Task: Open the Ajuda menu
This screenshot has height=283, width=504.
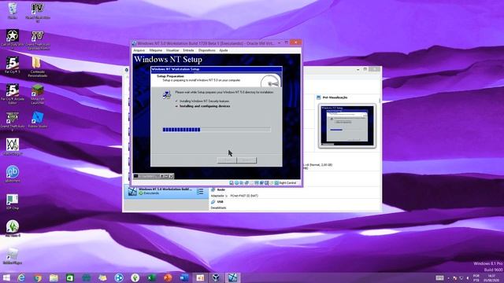Action: [x=224, y=50]
